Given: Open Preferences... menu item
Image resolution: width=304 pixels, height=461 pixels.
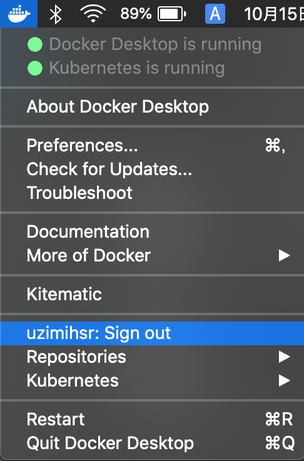Looking at the screenshot, I should click(152, 145).
